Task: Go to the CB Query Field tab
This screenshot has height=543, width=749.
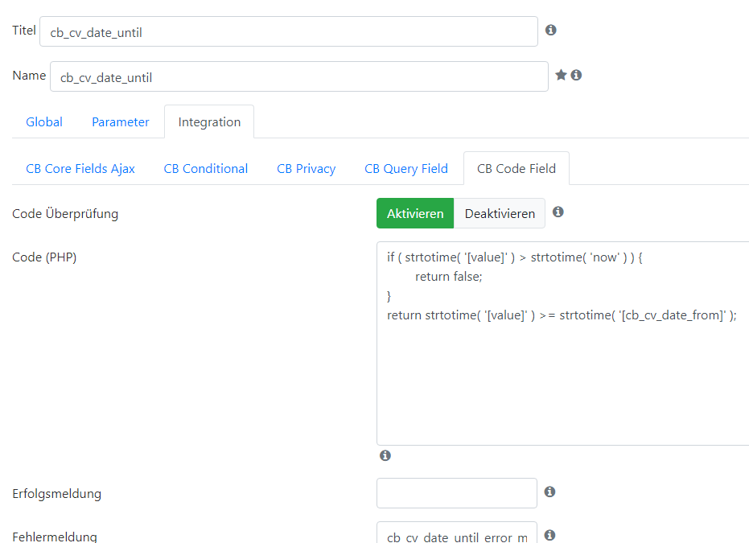Action: [406, 169]
